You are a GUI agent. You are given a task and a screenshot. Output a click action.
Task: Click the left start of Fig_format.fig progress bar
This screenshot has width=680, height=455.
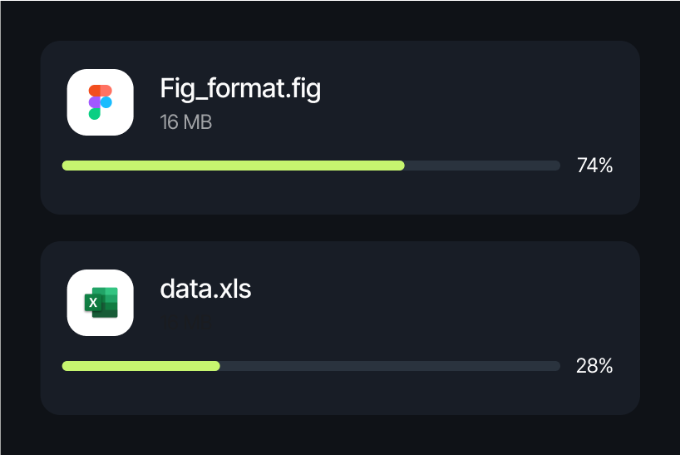[66, 166]
